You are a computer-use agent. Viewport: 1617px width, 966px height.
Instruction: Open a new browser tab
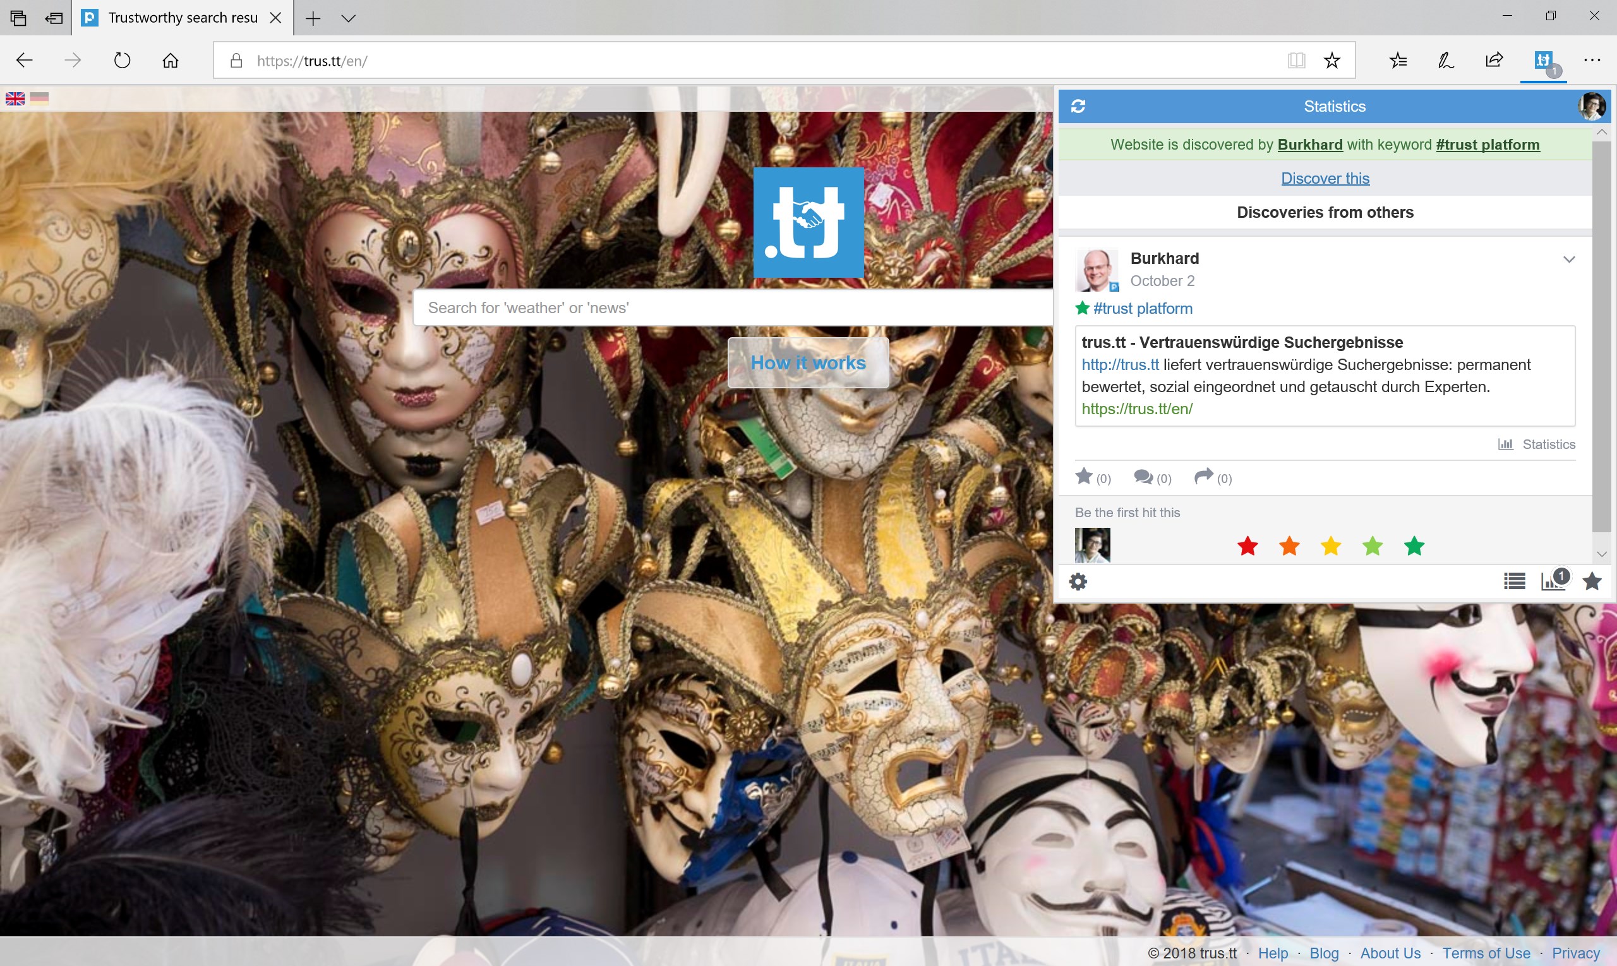pos(313,18)
